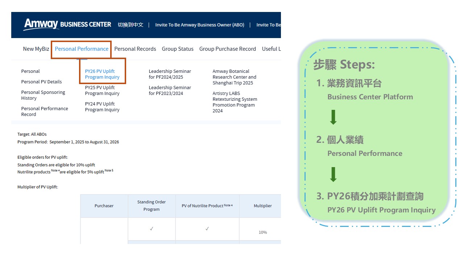Screen dimensions: 464x261
Task: Click the checkmark under Standing Order Program
Action: point(152,229)
